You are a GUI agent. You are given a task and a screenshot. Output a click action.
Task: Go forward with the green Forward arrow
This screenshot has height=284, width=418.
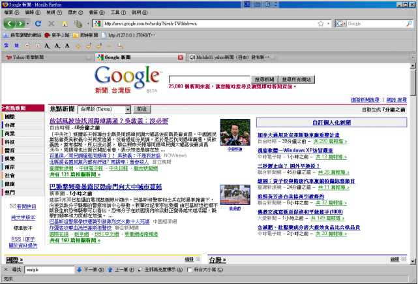tap(20, 24)
